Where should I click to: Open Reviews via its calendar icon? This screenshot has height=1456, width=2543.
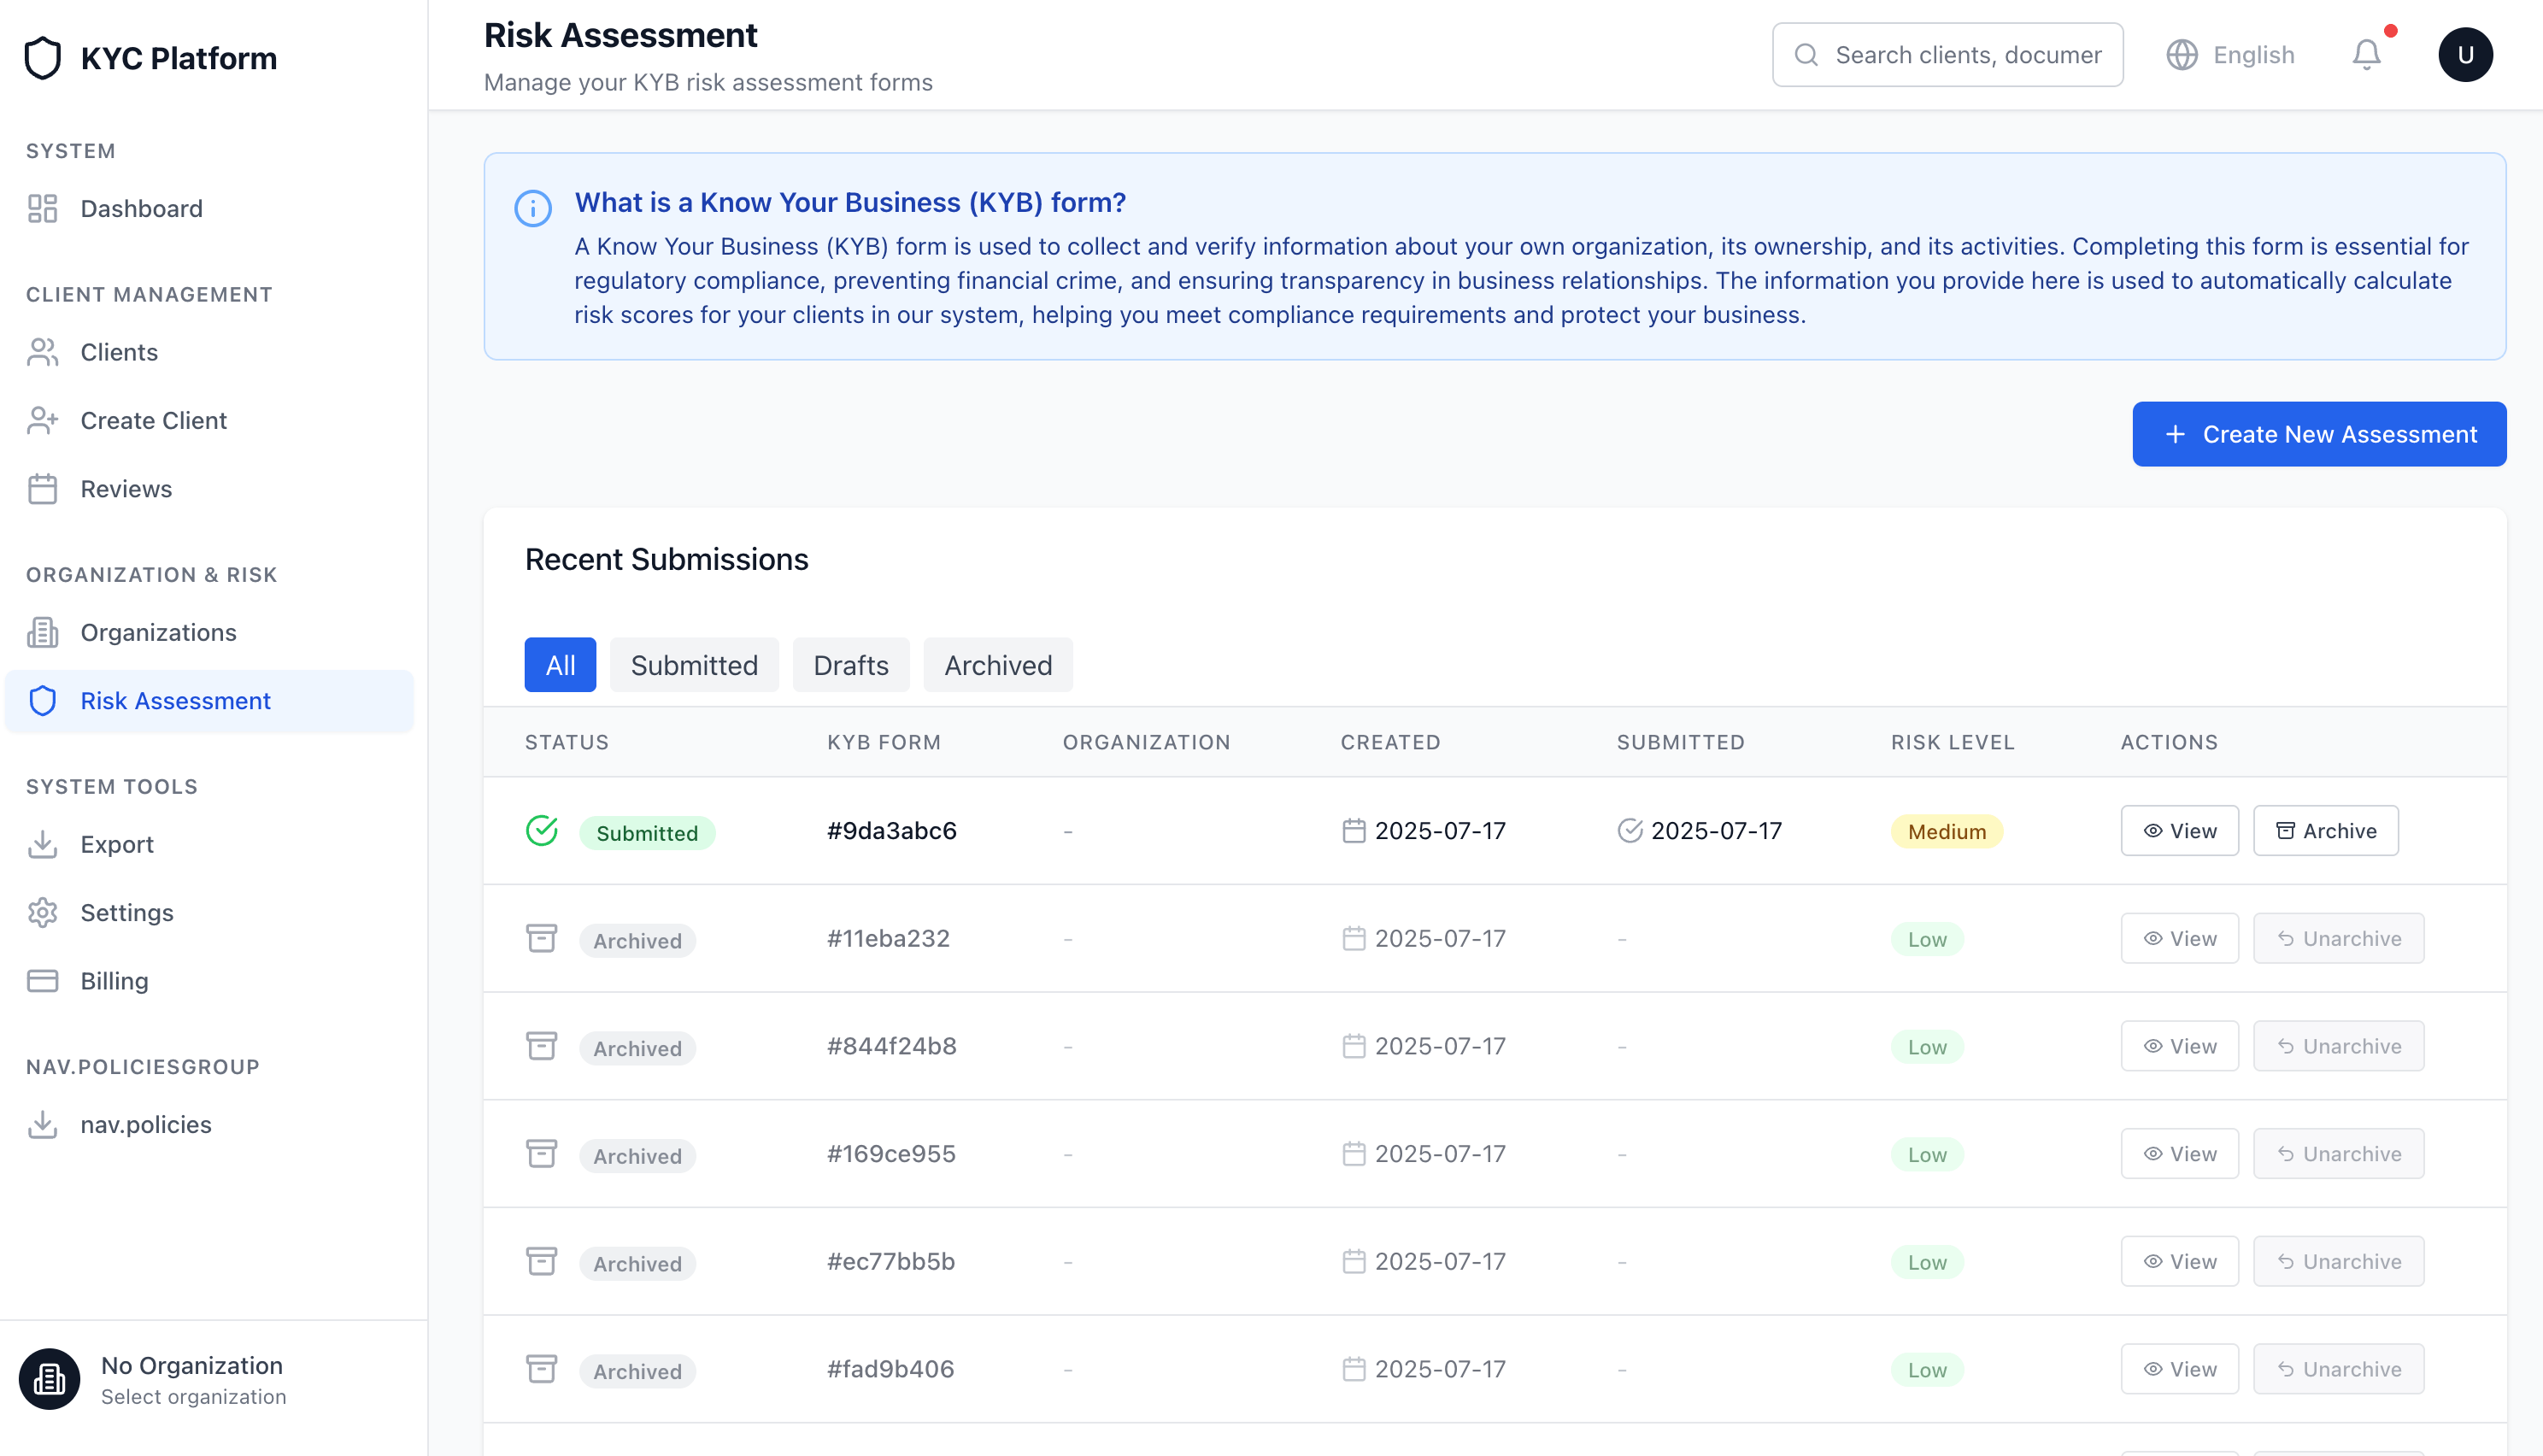pyautogui.click(x=43, y=489)
